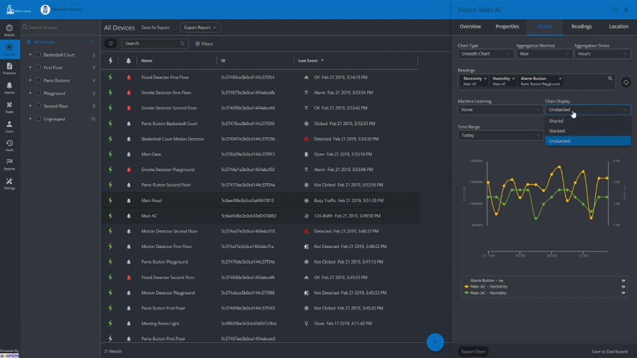Sort by the Last Event column

(308, 61)
